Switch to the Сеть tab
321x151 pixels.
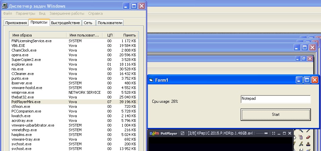(88, 23)
